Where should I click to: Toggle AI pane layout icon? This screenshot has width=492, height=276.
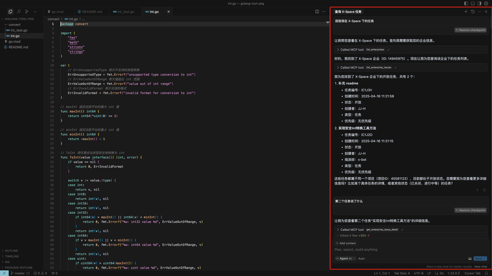tap(479, 3)
